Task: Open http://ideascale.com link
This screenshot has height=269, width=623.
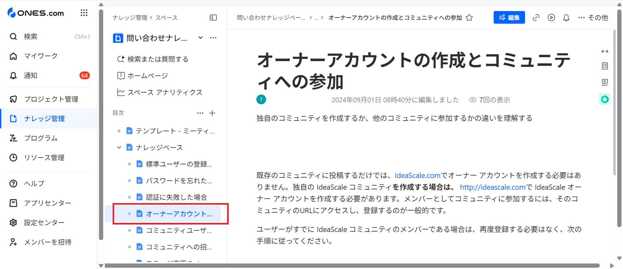Action: (x=493, y=187)
